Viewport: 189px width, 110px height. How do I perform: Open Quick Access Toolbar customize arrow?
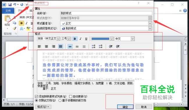(27, 5)
